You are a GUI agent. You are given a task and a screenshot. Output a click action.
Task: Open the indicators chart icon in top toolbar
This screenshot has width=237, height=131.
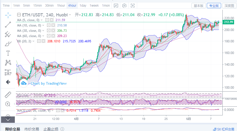coord(116,6)
